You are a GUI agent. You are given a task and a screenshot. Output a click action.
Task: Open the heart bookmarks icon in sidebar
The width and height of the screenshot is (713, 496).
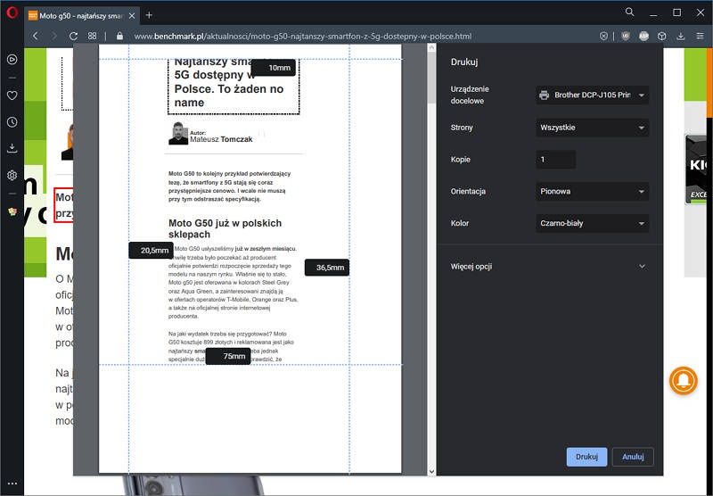tap(12, 95)
